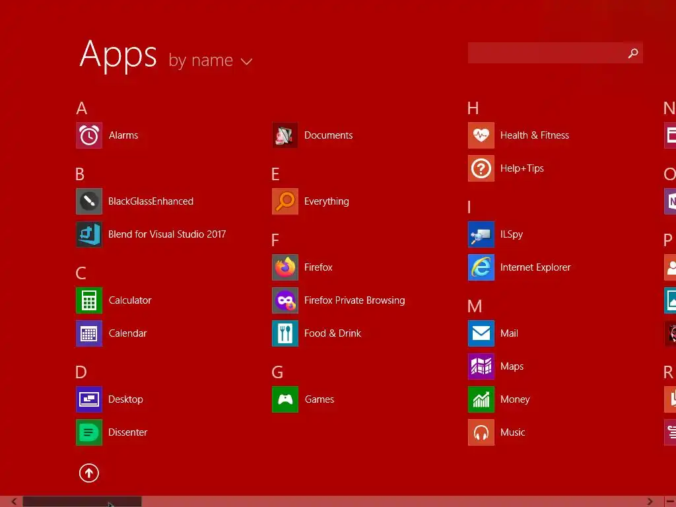
Task: Click the letter I group header
Action: 469,207
